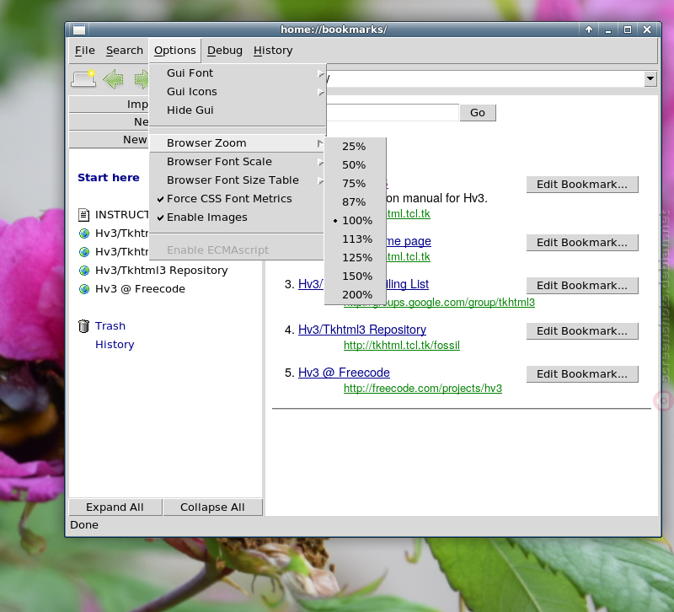
Task: Toggle Enable Images option
Action: pos(237,217)
